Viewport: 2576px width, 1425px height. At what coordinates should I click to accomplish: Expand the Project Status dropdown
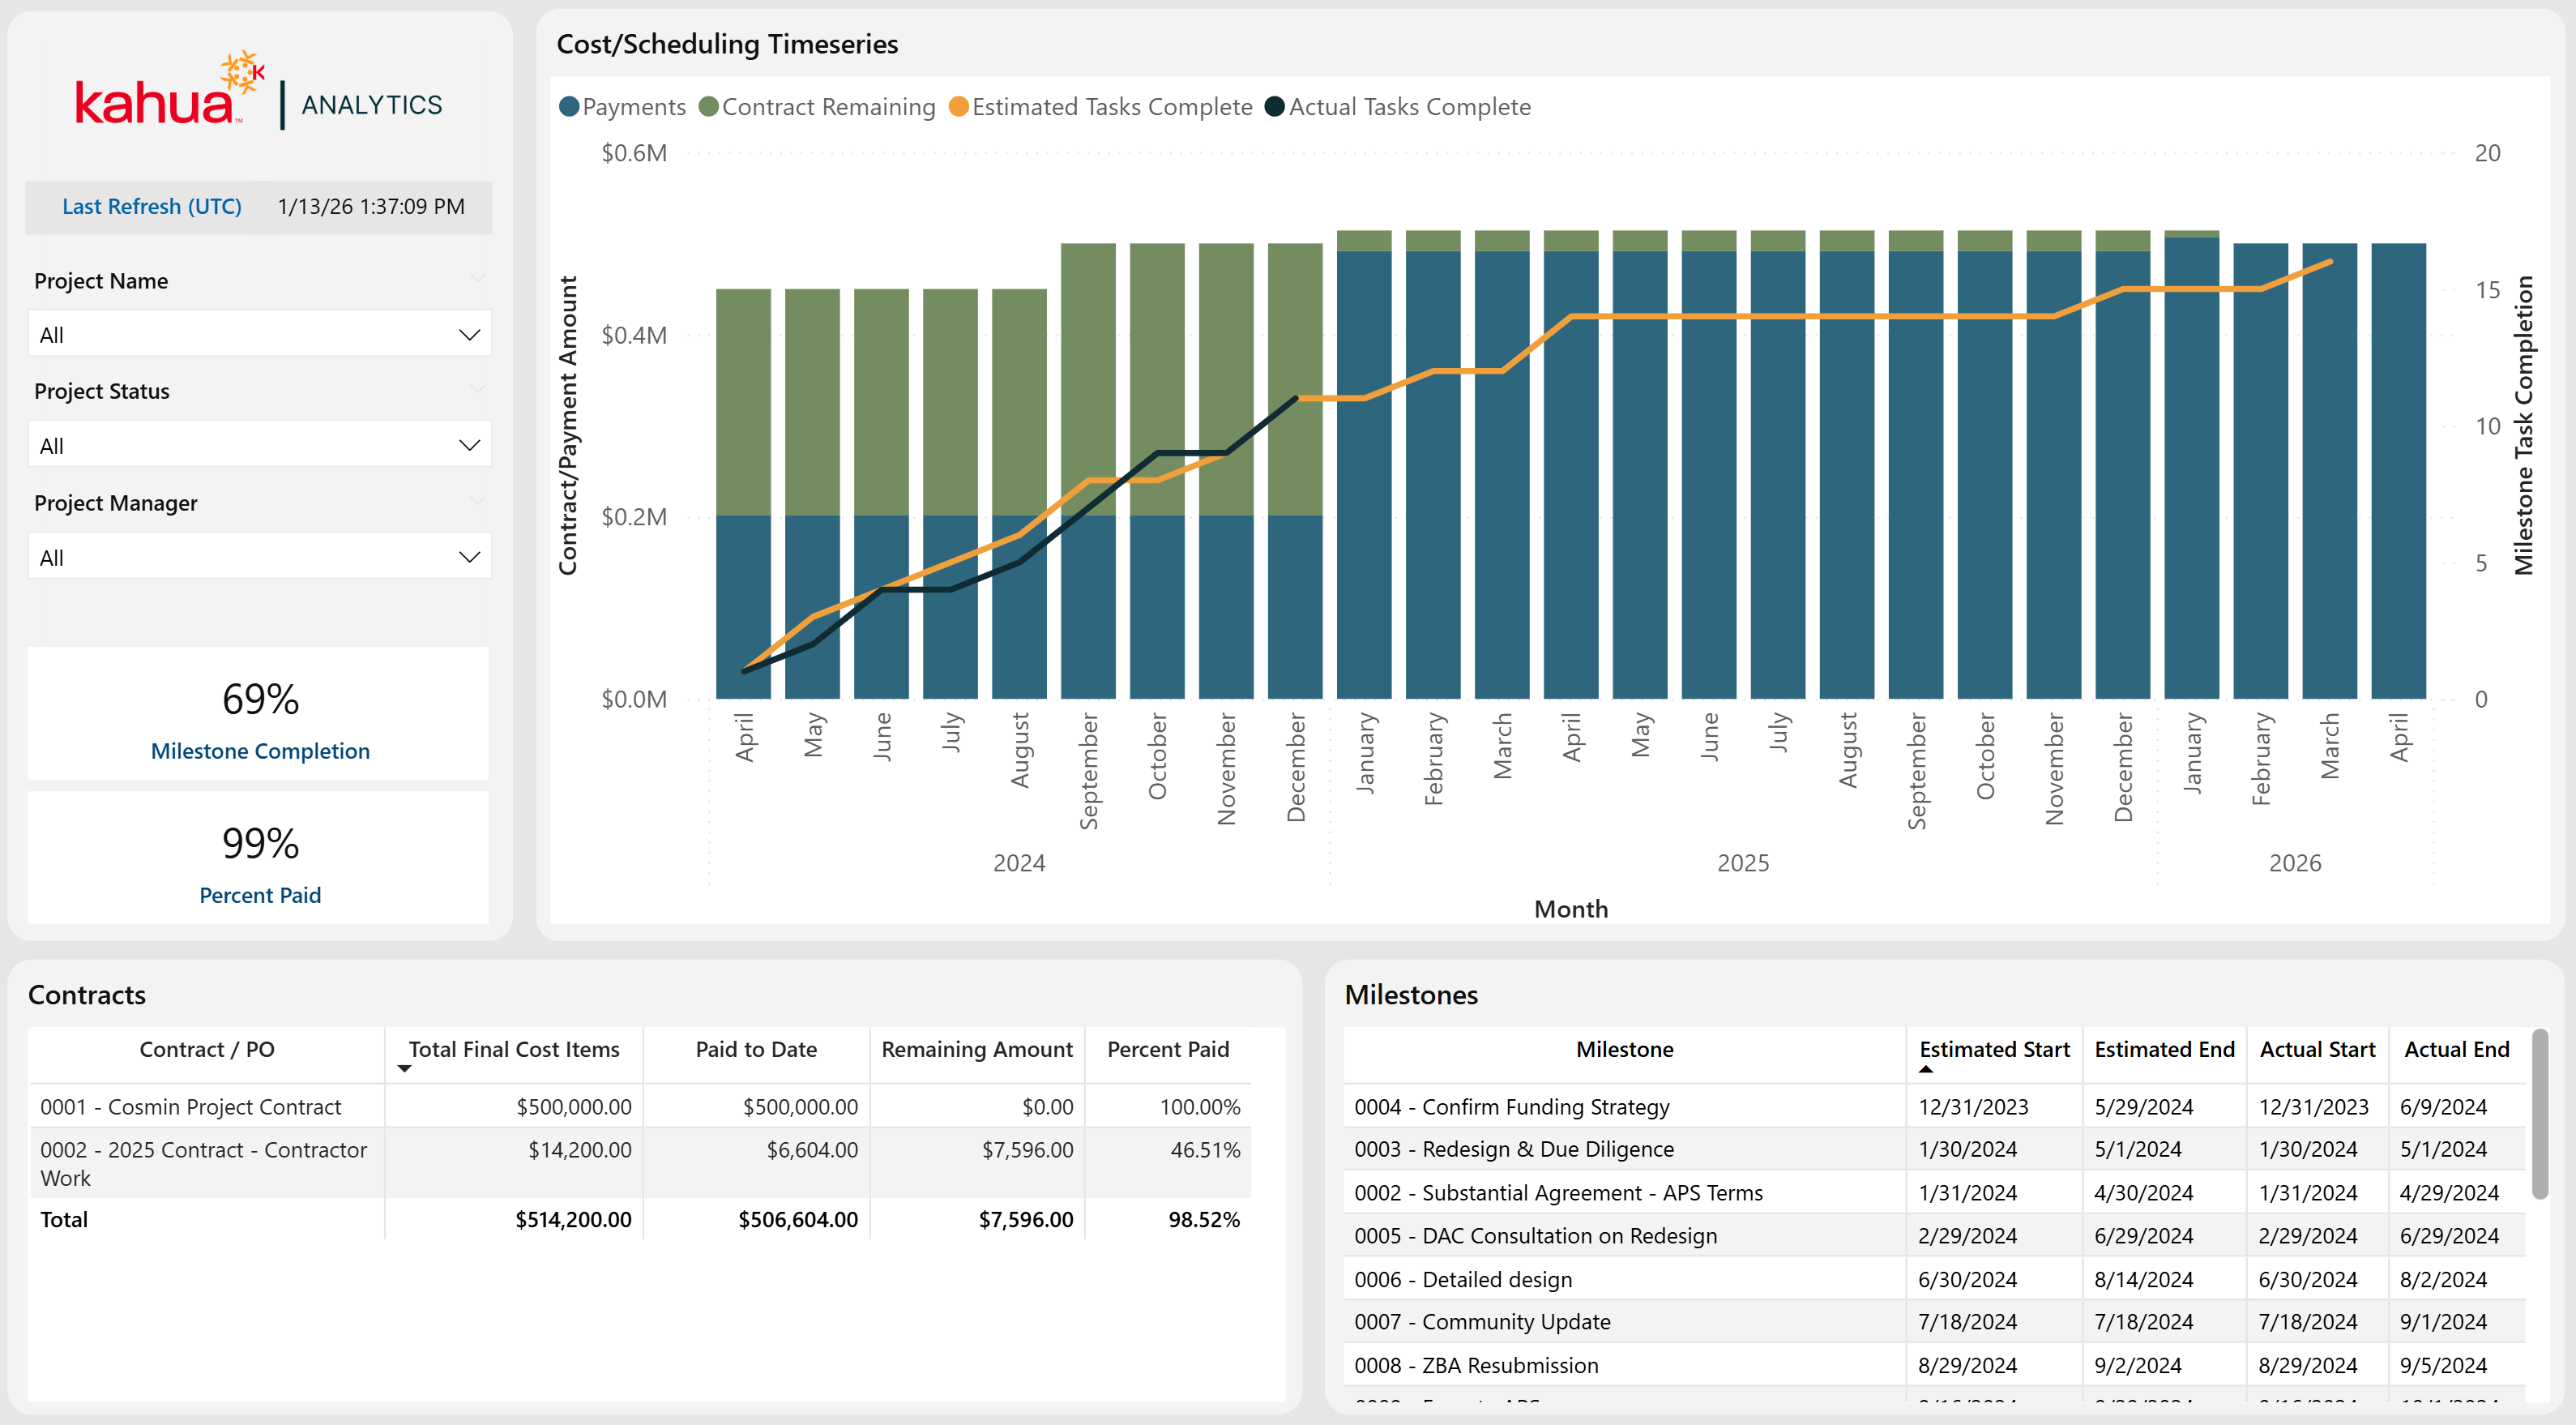[468, 446]
